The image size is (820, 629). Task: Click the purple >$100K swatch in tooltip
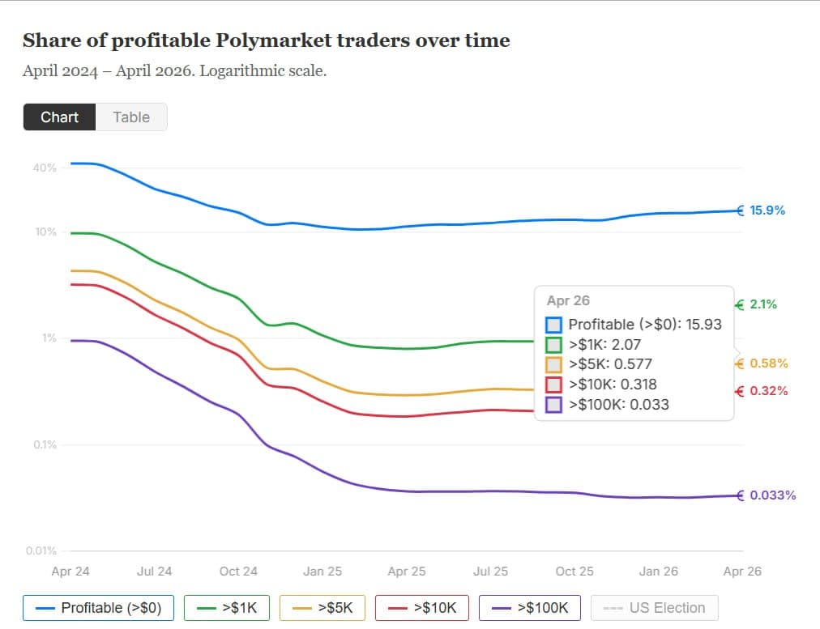pos(553,405)
